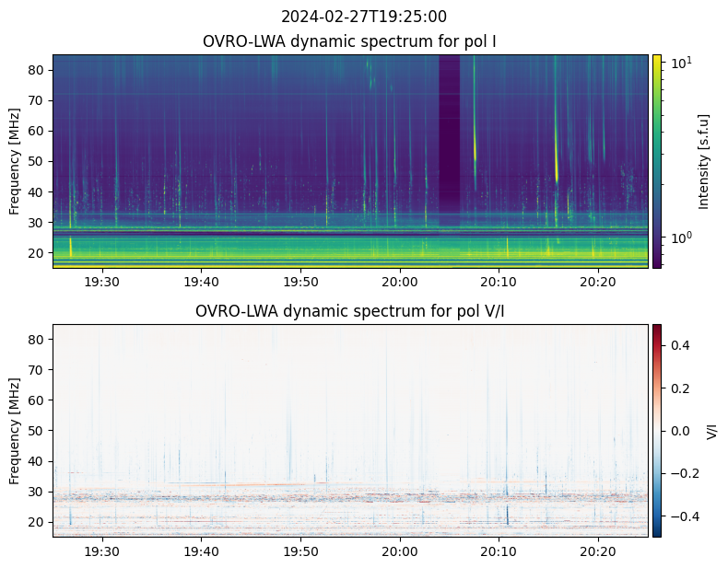Click the 80 MHz tick label on upper plot
Screen dimensions: 728x568
coord(35,70)
